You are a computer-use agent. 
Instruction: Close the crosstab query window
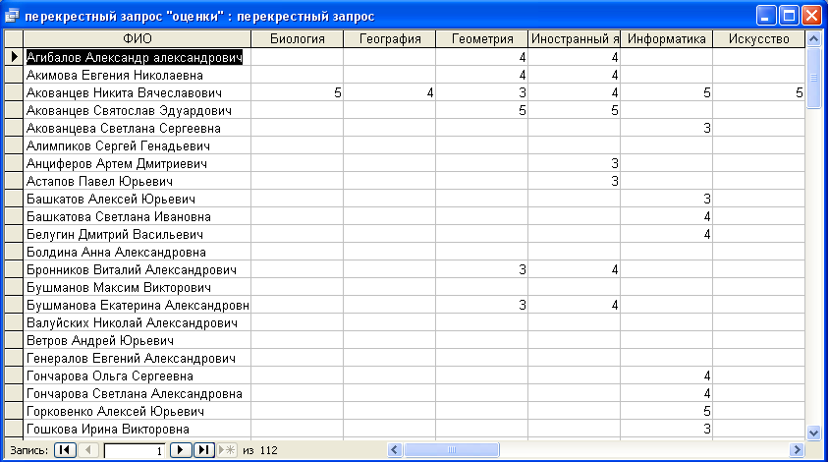(811, 16)
